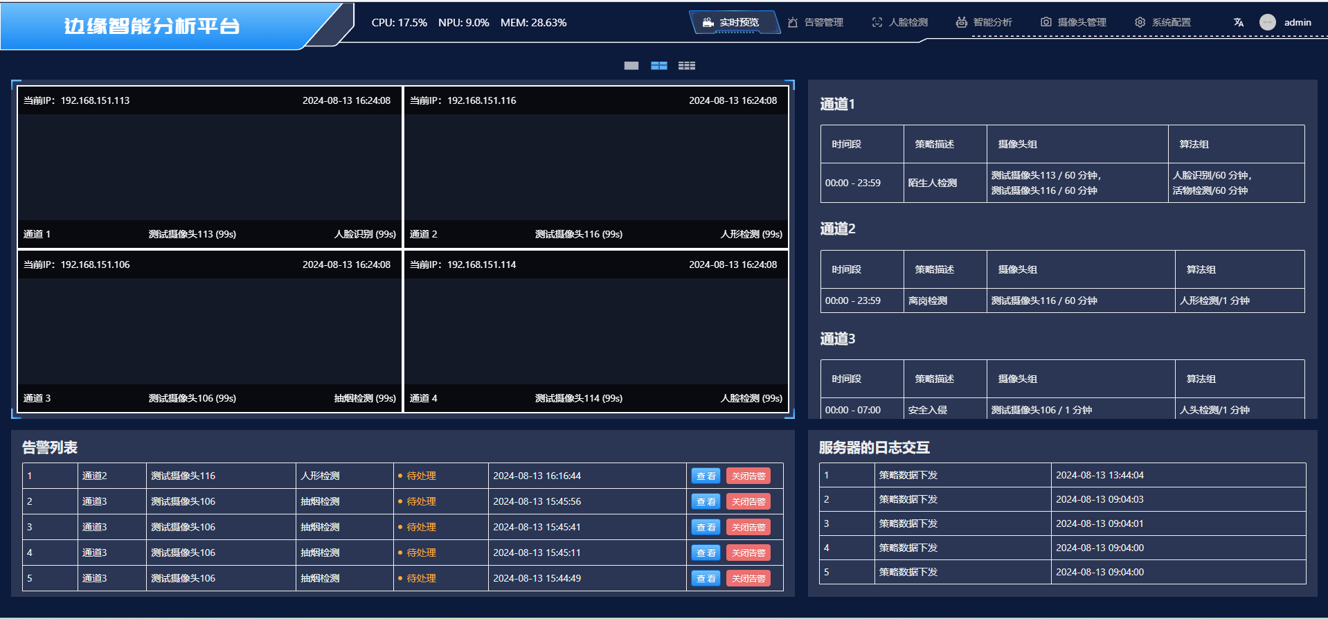
Task: Click the video camera icon for 实时预览
Action: pyautogui.click(x=708, y=22)
